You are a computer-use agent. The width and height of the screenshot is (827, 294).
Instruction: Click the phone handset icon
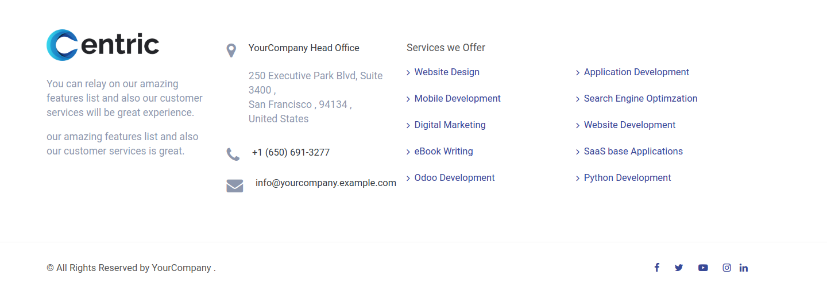click(x=233, y=154)
